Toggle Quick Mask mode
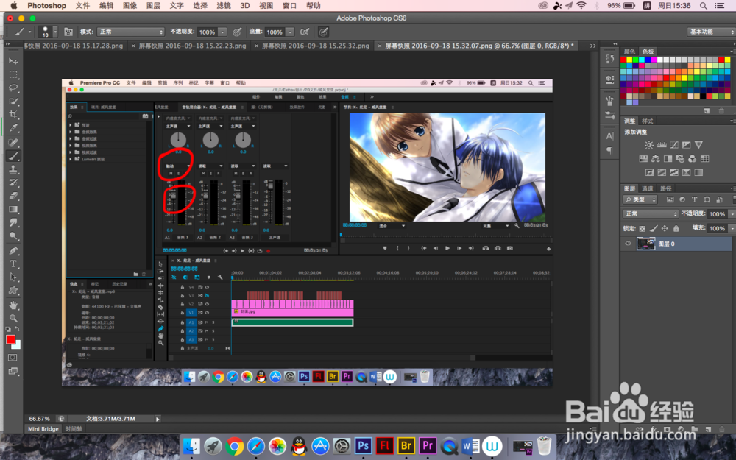 click(13, 358)
